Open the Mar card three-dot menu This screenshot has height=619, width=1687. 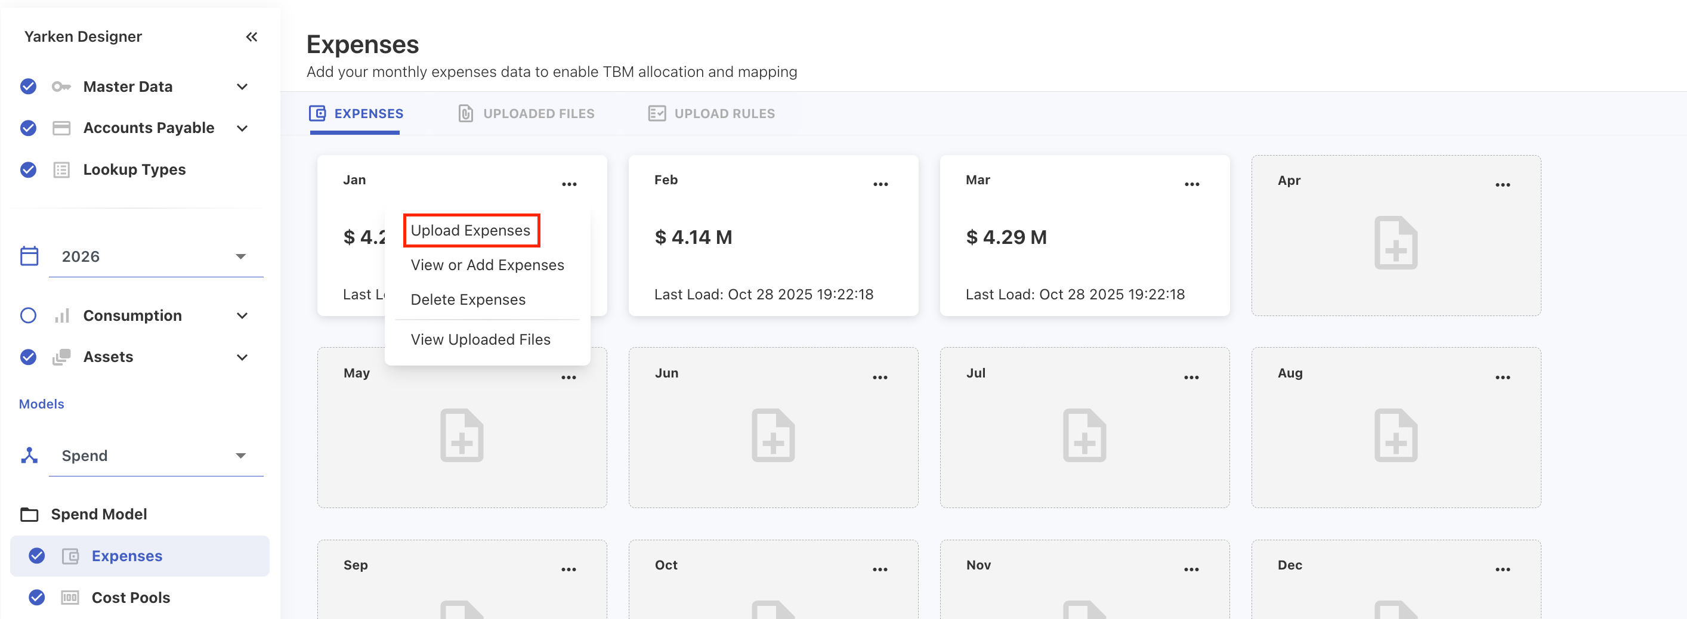coord(1192,184)
